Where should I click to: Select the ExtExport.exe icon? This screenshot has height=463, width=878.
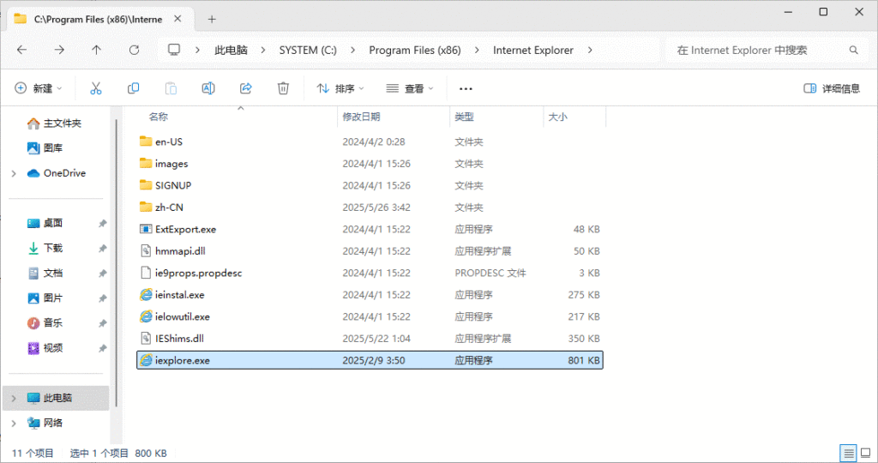(x=146, y=229)
